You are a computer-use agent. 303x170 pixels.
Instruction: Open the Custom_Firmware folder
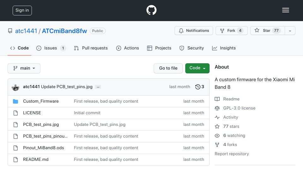(x=41, y=101)
